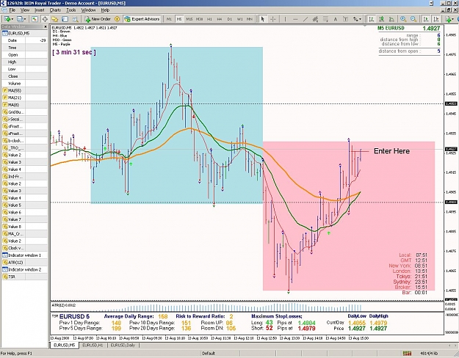Select the trendline drawing tool

coord(306,19)
